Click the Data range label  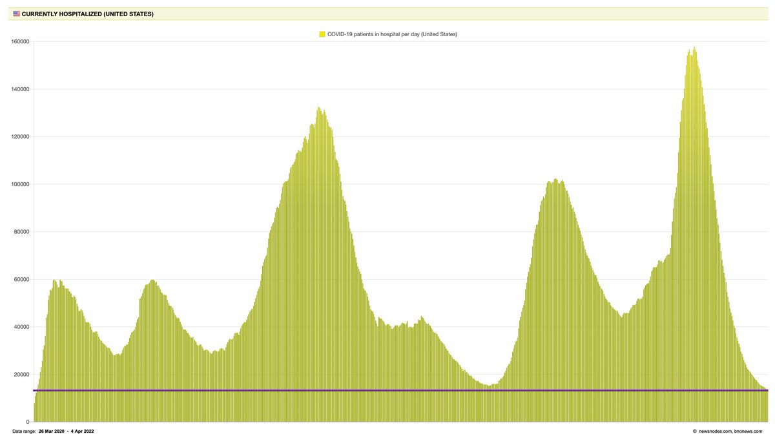pos(24,431)
